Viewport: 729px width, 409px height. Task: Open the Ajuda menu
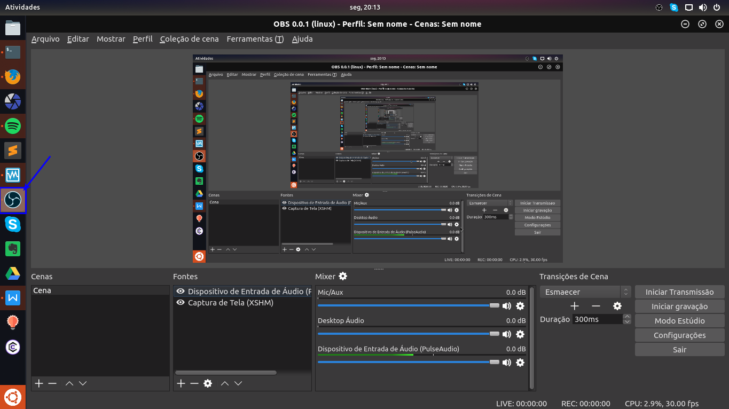(302, 39)
